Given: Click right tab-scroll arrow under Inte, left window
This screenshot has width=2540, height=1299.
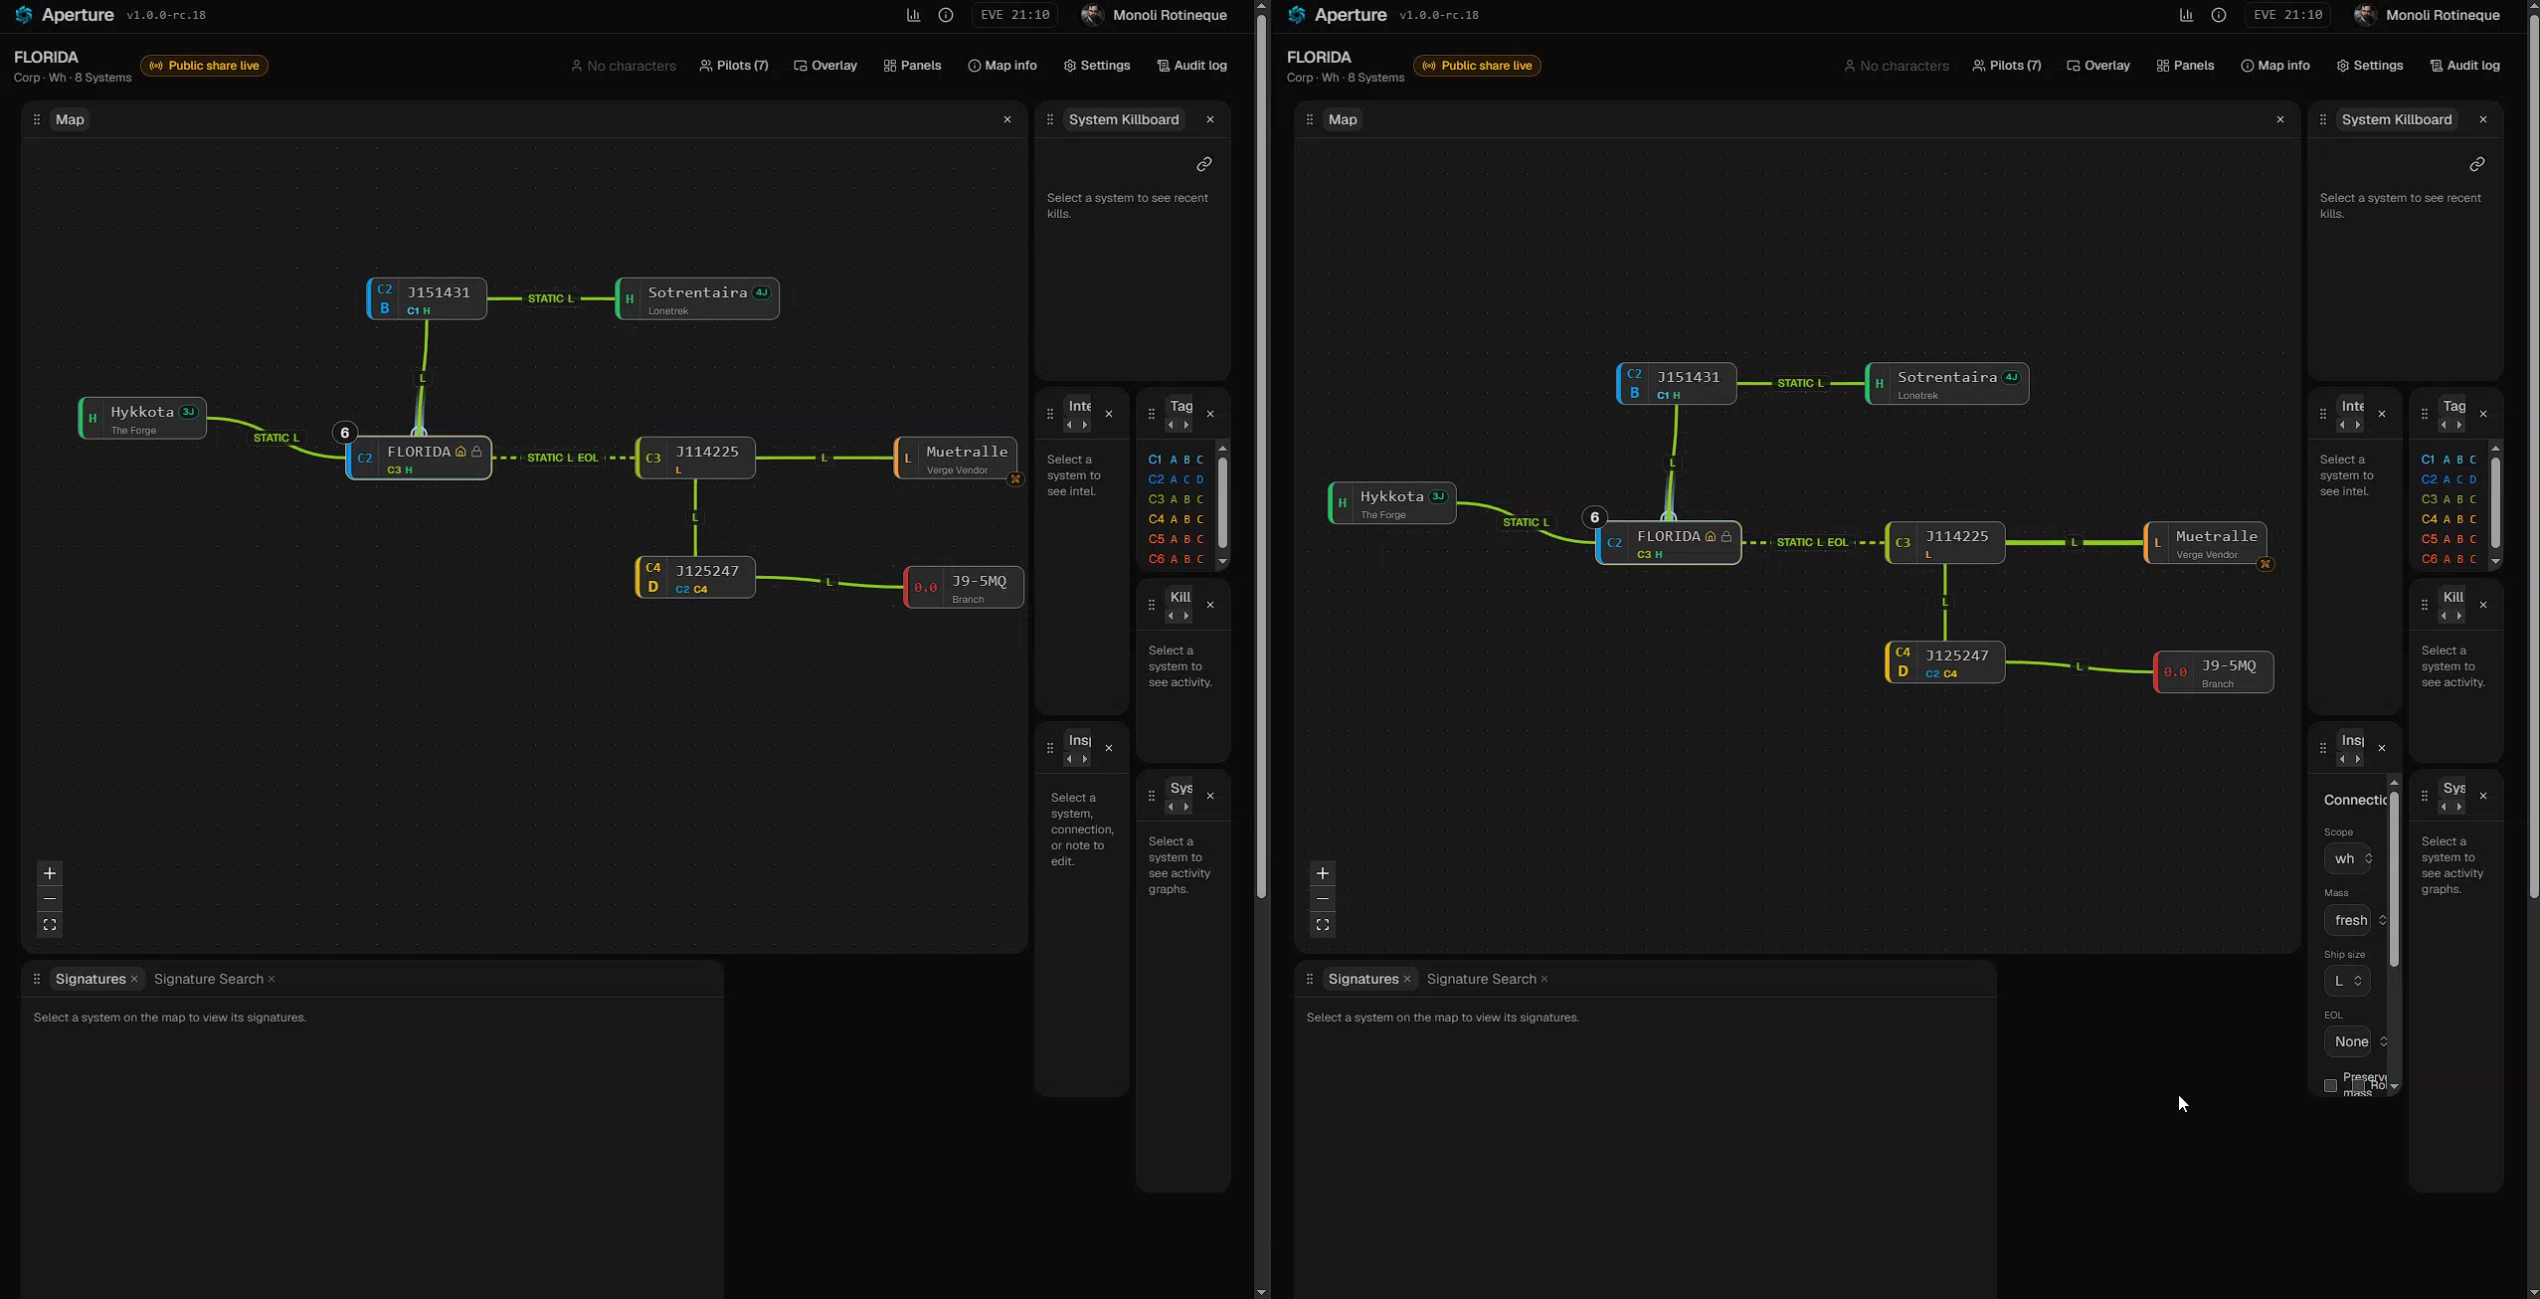Looking at the screenshot, I should tap(1085, 426).
